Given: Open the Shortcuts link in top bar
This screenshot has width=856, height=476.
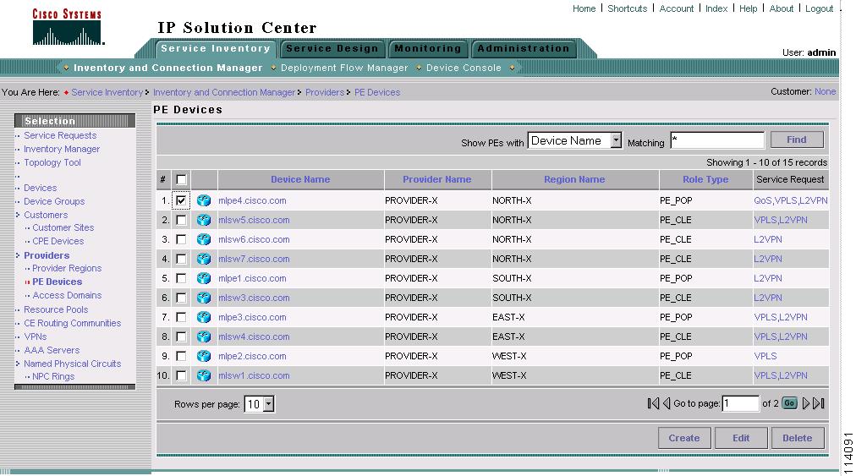Looking at the screenshot, I should tap(628, 8).
